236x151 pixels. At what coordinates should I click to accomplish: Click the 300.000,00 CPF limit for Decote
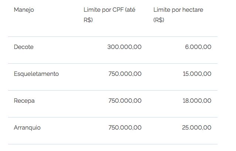click(x=124, y=47)
